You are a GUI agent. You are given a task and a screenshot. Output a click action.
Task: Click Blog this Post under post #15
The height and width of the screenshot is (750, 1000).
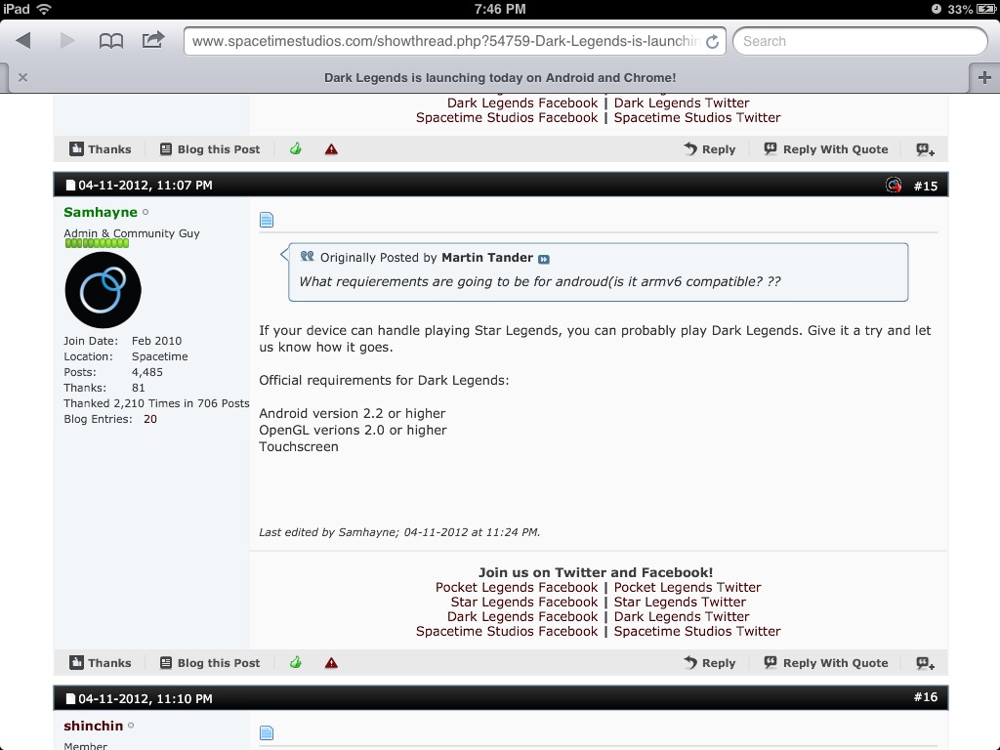tap(210, 663)
